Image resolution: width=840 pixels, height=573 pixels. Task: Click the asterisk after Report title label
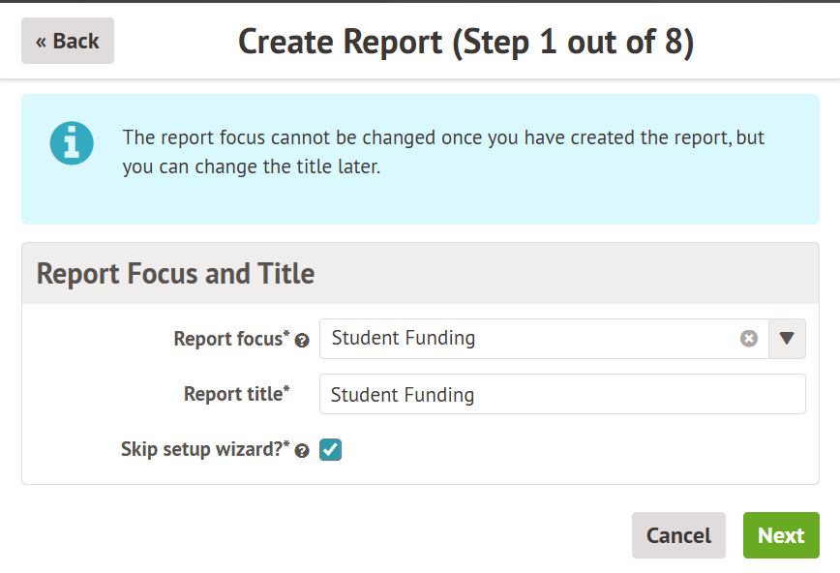(286, 389)
